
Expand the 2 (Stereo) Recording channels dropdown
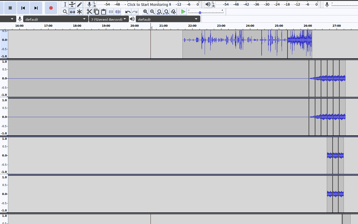109,19
